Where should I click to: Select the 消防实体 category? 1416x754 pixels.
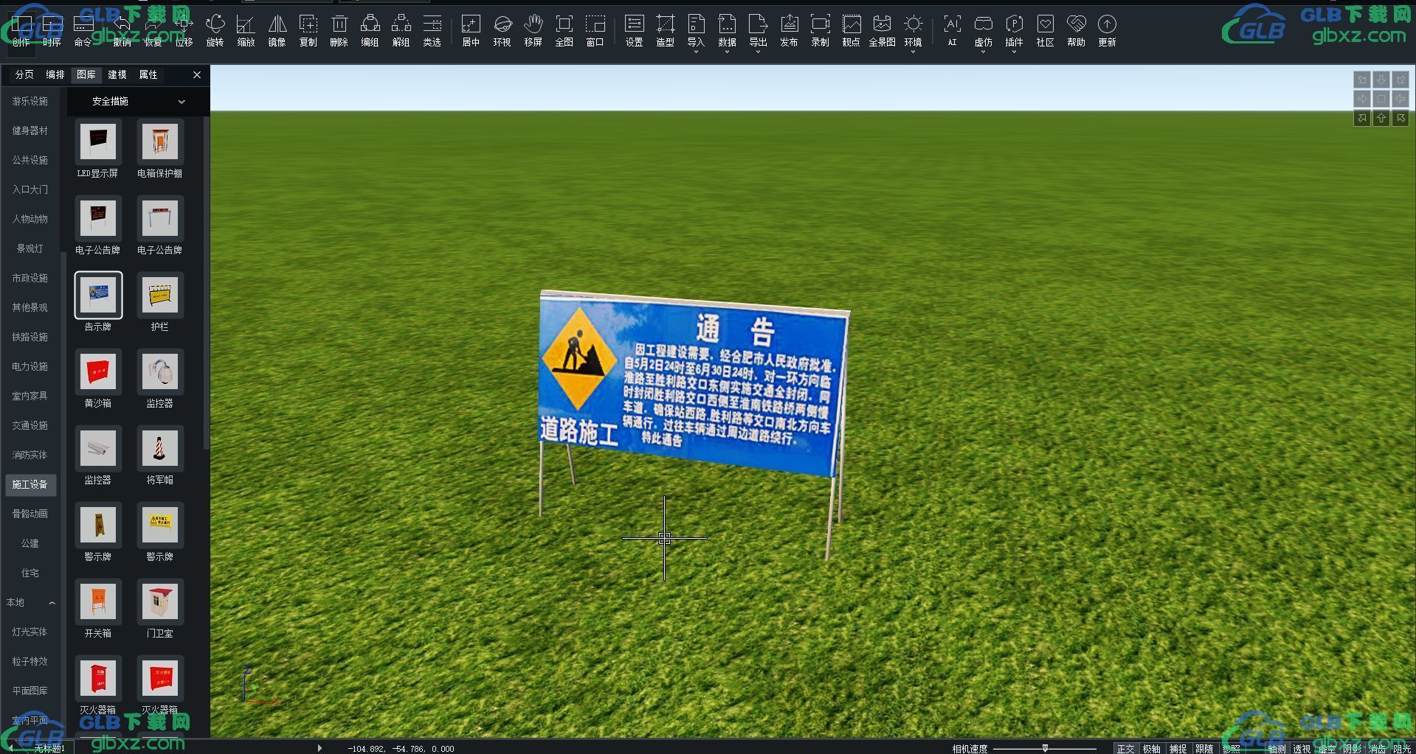[30, 455]
